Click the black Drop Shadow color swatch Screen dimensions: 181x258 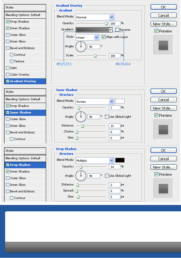(120, 160)
